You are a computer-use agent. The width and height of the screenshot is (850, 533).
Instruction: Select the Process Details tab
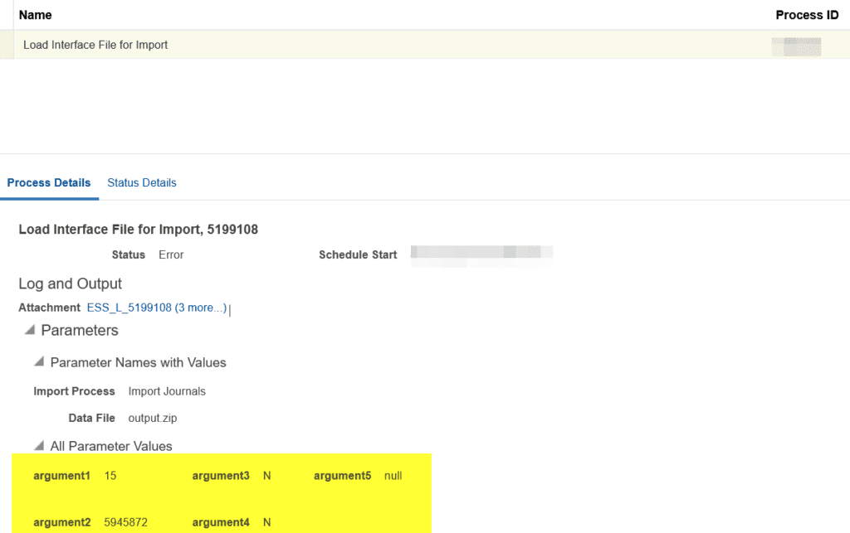(x=49, y=183)
